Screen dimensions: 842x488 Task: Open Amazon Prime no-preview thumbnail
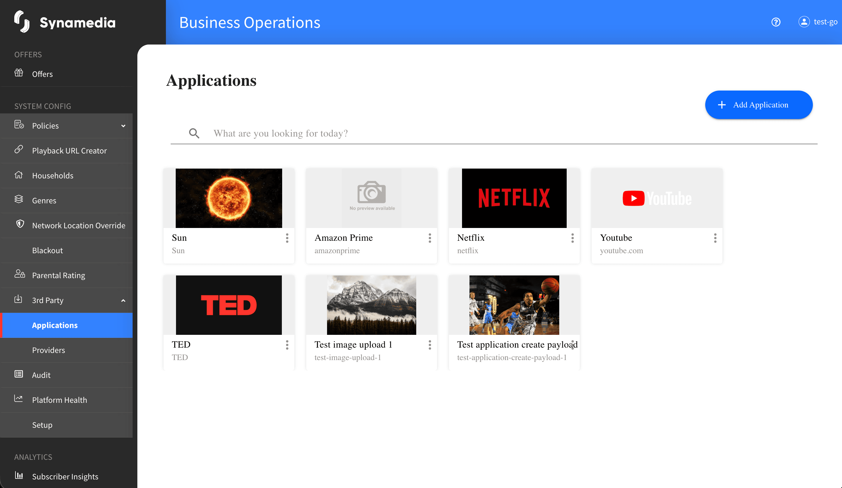click(372, 198)
